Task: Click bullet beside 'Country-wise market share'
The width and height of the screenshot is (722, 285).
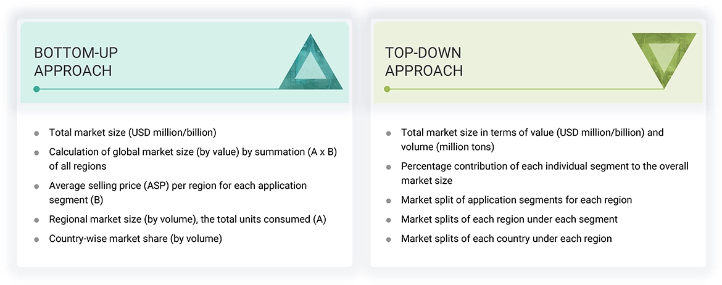Action: click(37, 239)
